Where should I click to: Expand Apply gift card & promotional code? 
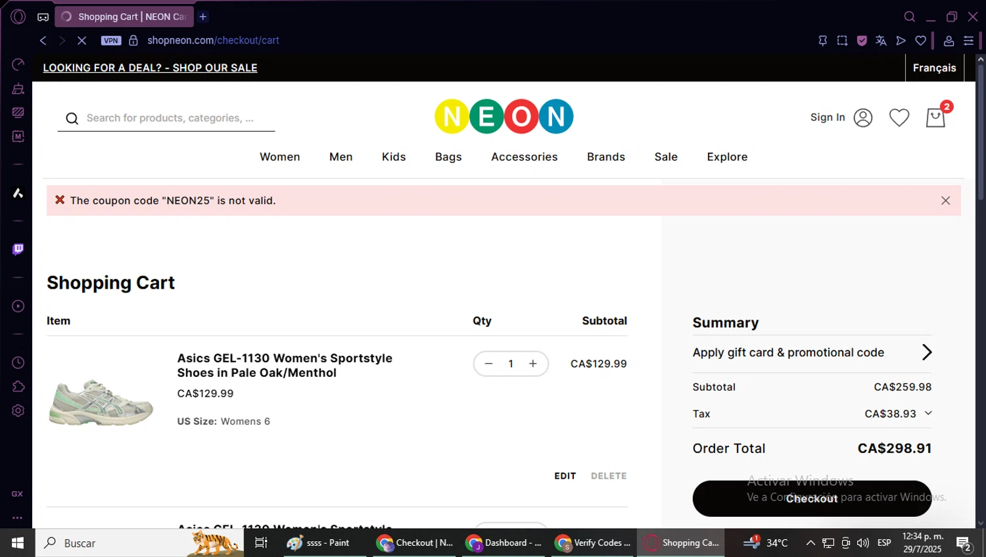tap(812, 352)
